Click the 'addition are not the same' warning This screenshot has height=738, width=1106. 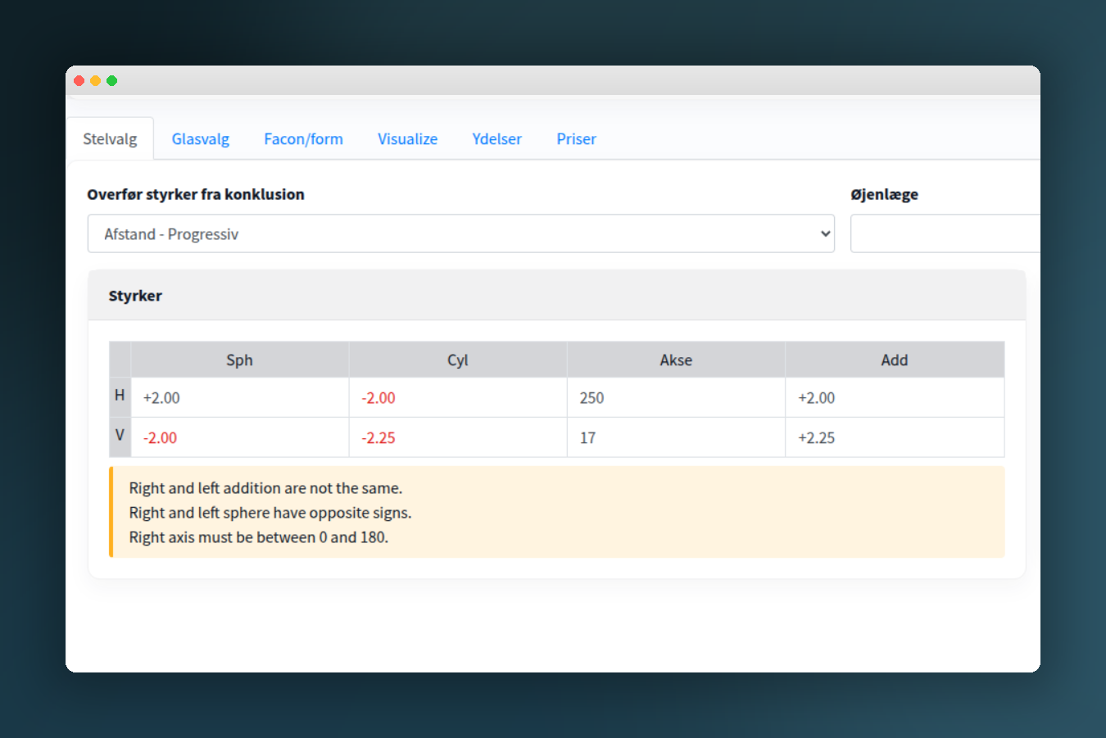coord(265,488)
